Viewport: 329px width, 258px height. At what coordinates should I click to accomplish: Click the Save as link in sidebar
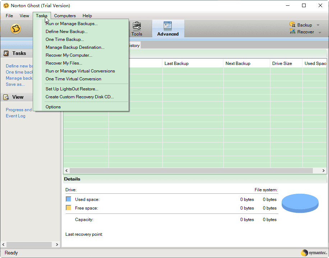click(15, 84)
